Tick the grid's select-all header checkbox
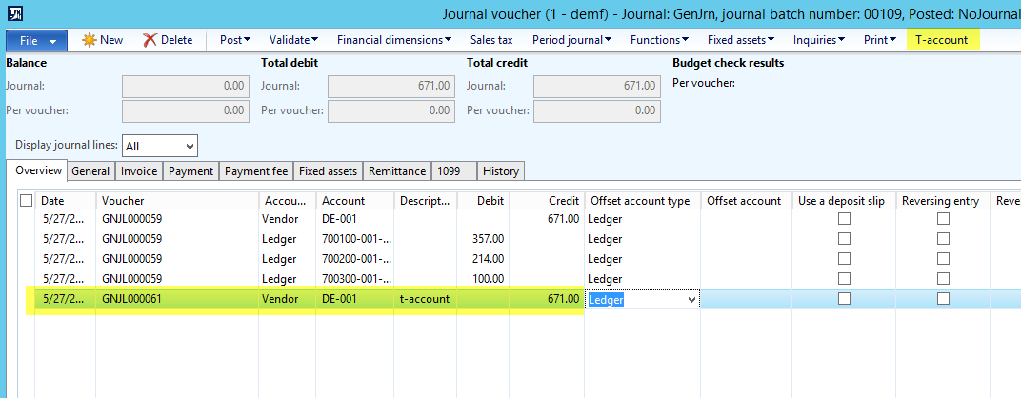Image resolution: width=1021 pixels, height=398 pixels. [x=26, y=200]
